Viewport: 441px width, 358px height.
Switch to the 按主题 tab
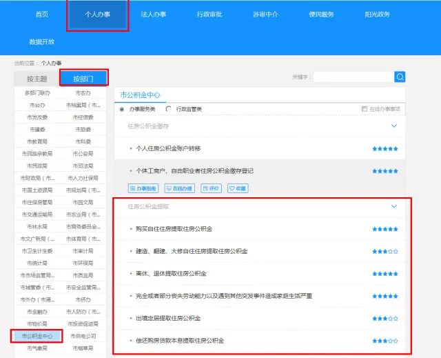click(x=37, y=79)
